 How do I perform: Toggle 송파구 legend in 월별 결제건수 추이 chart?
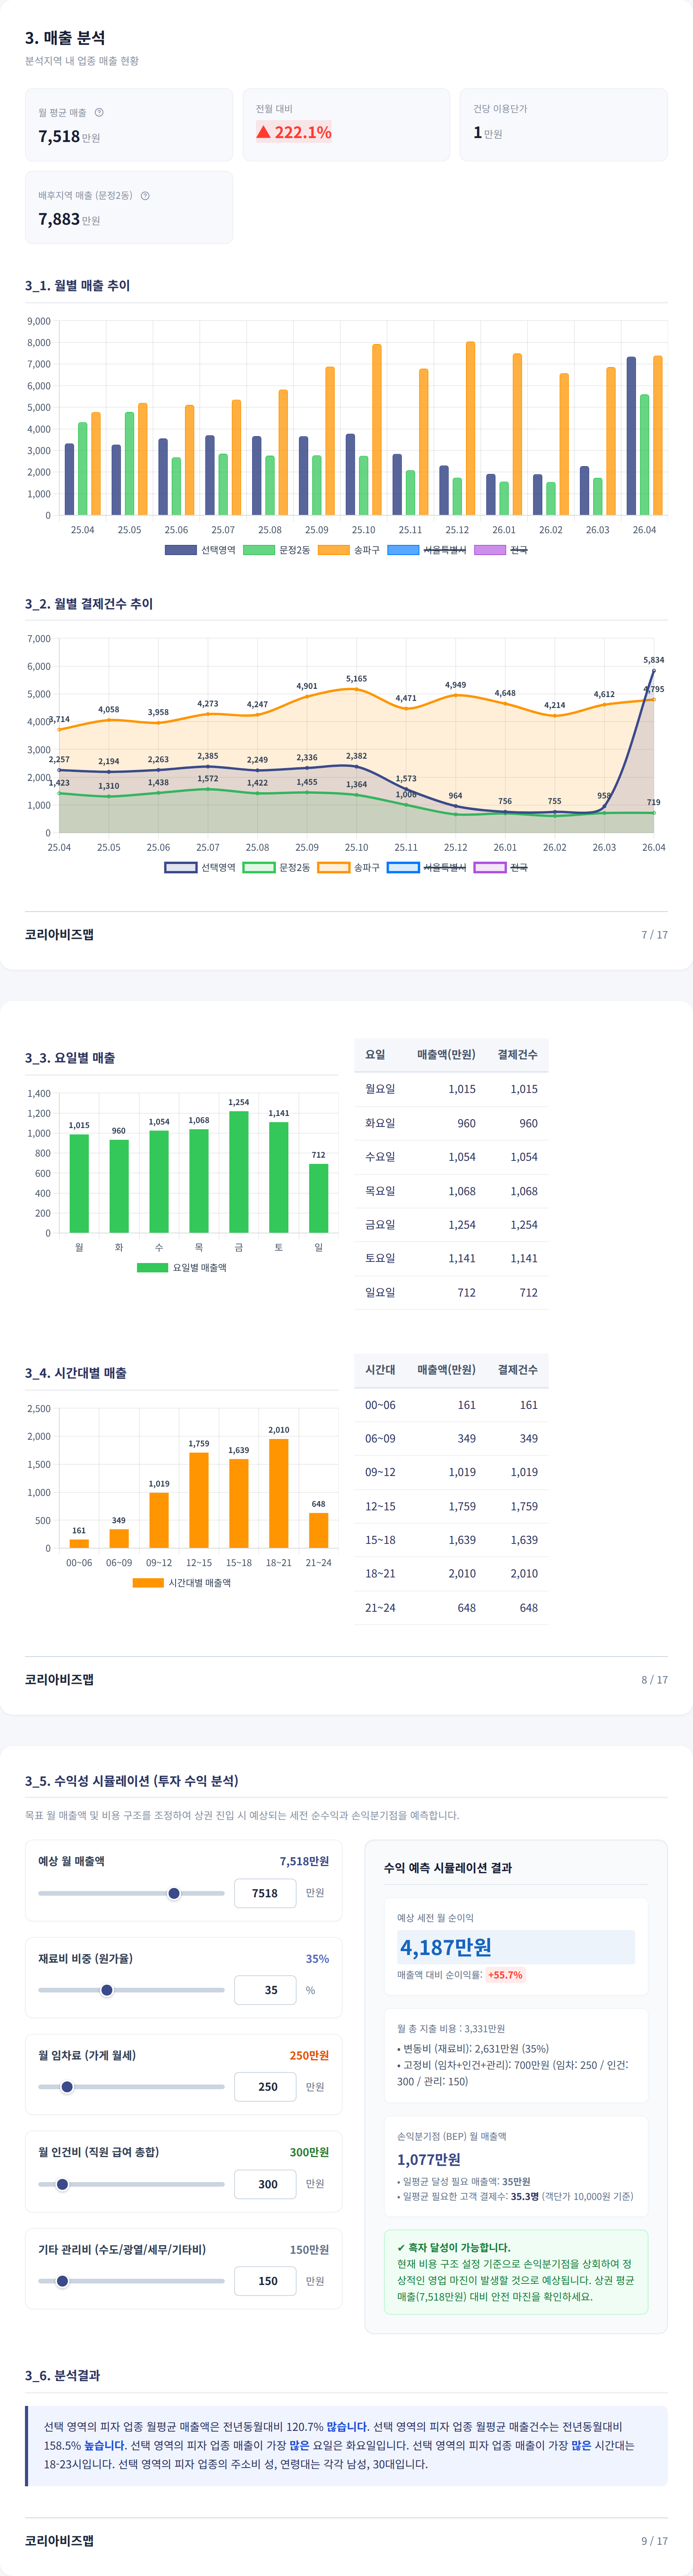(x=349, y=867)
